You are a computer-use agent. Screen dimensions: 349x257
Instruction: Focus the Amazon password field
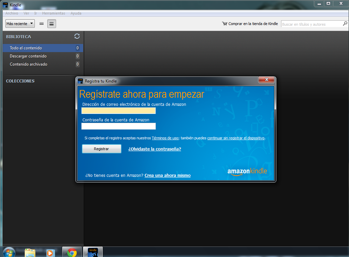click(119, 126)
